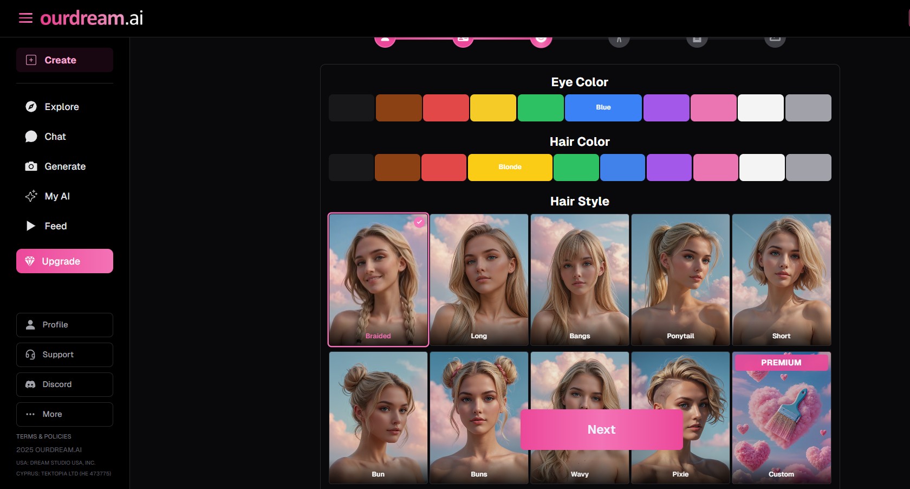Viewport: 910px width, 489px height.
Task: Pick the purple hair color swatch
Action: (x=669, y=168)
